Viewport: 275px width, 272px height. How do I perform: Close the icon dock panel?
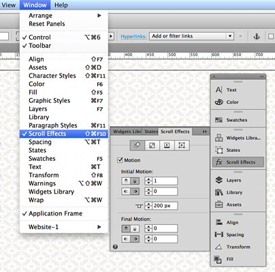pyautogui.click(x=214, y=77)
